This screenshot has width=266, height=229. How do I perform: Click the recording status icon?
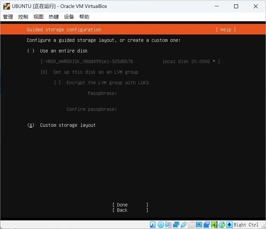tap(207, 225)
